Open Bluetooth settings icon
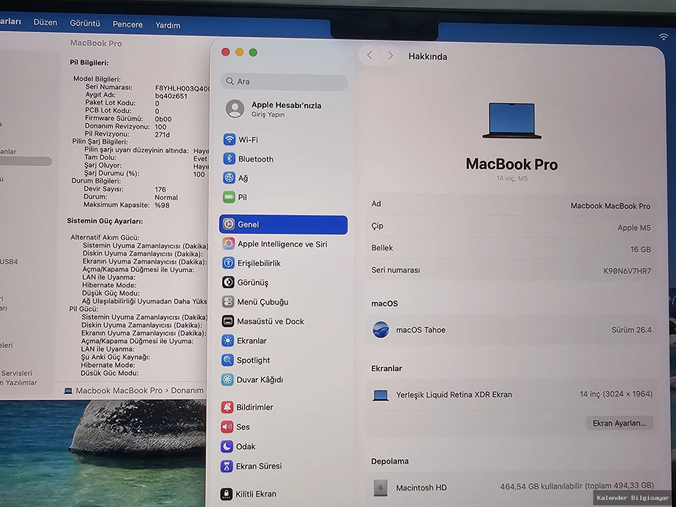The height and width of the screenshot is (507, 676). [x=229, y=159]
